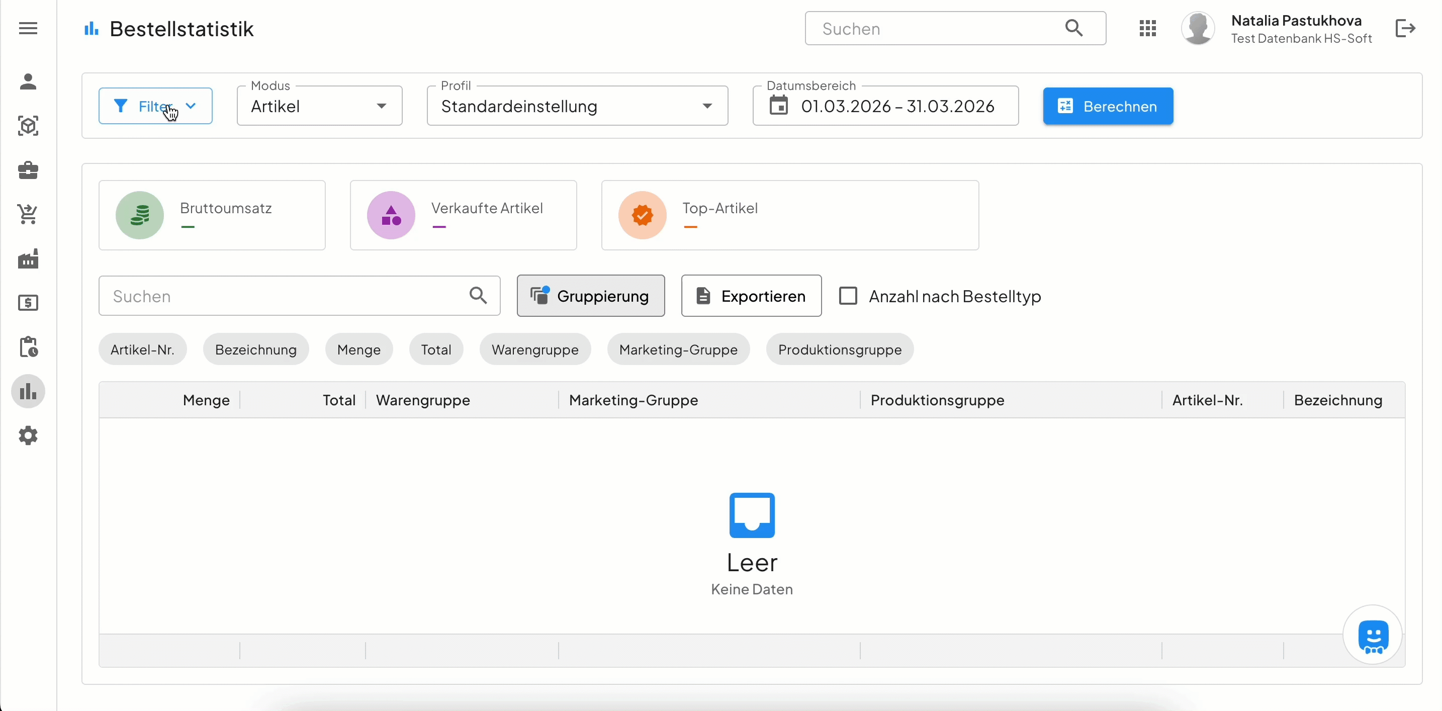Screen dimensions: 1442x711
Task: Open the briefcase sidebar section
Action: [x=28, y=169]
